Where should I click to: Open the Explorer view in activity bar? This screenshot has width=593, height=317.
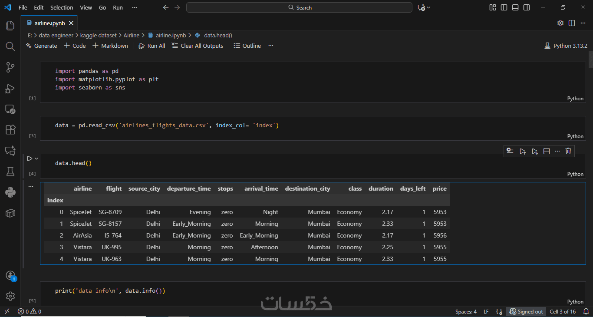coord(10,26)
